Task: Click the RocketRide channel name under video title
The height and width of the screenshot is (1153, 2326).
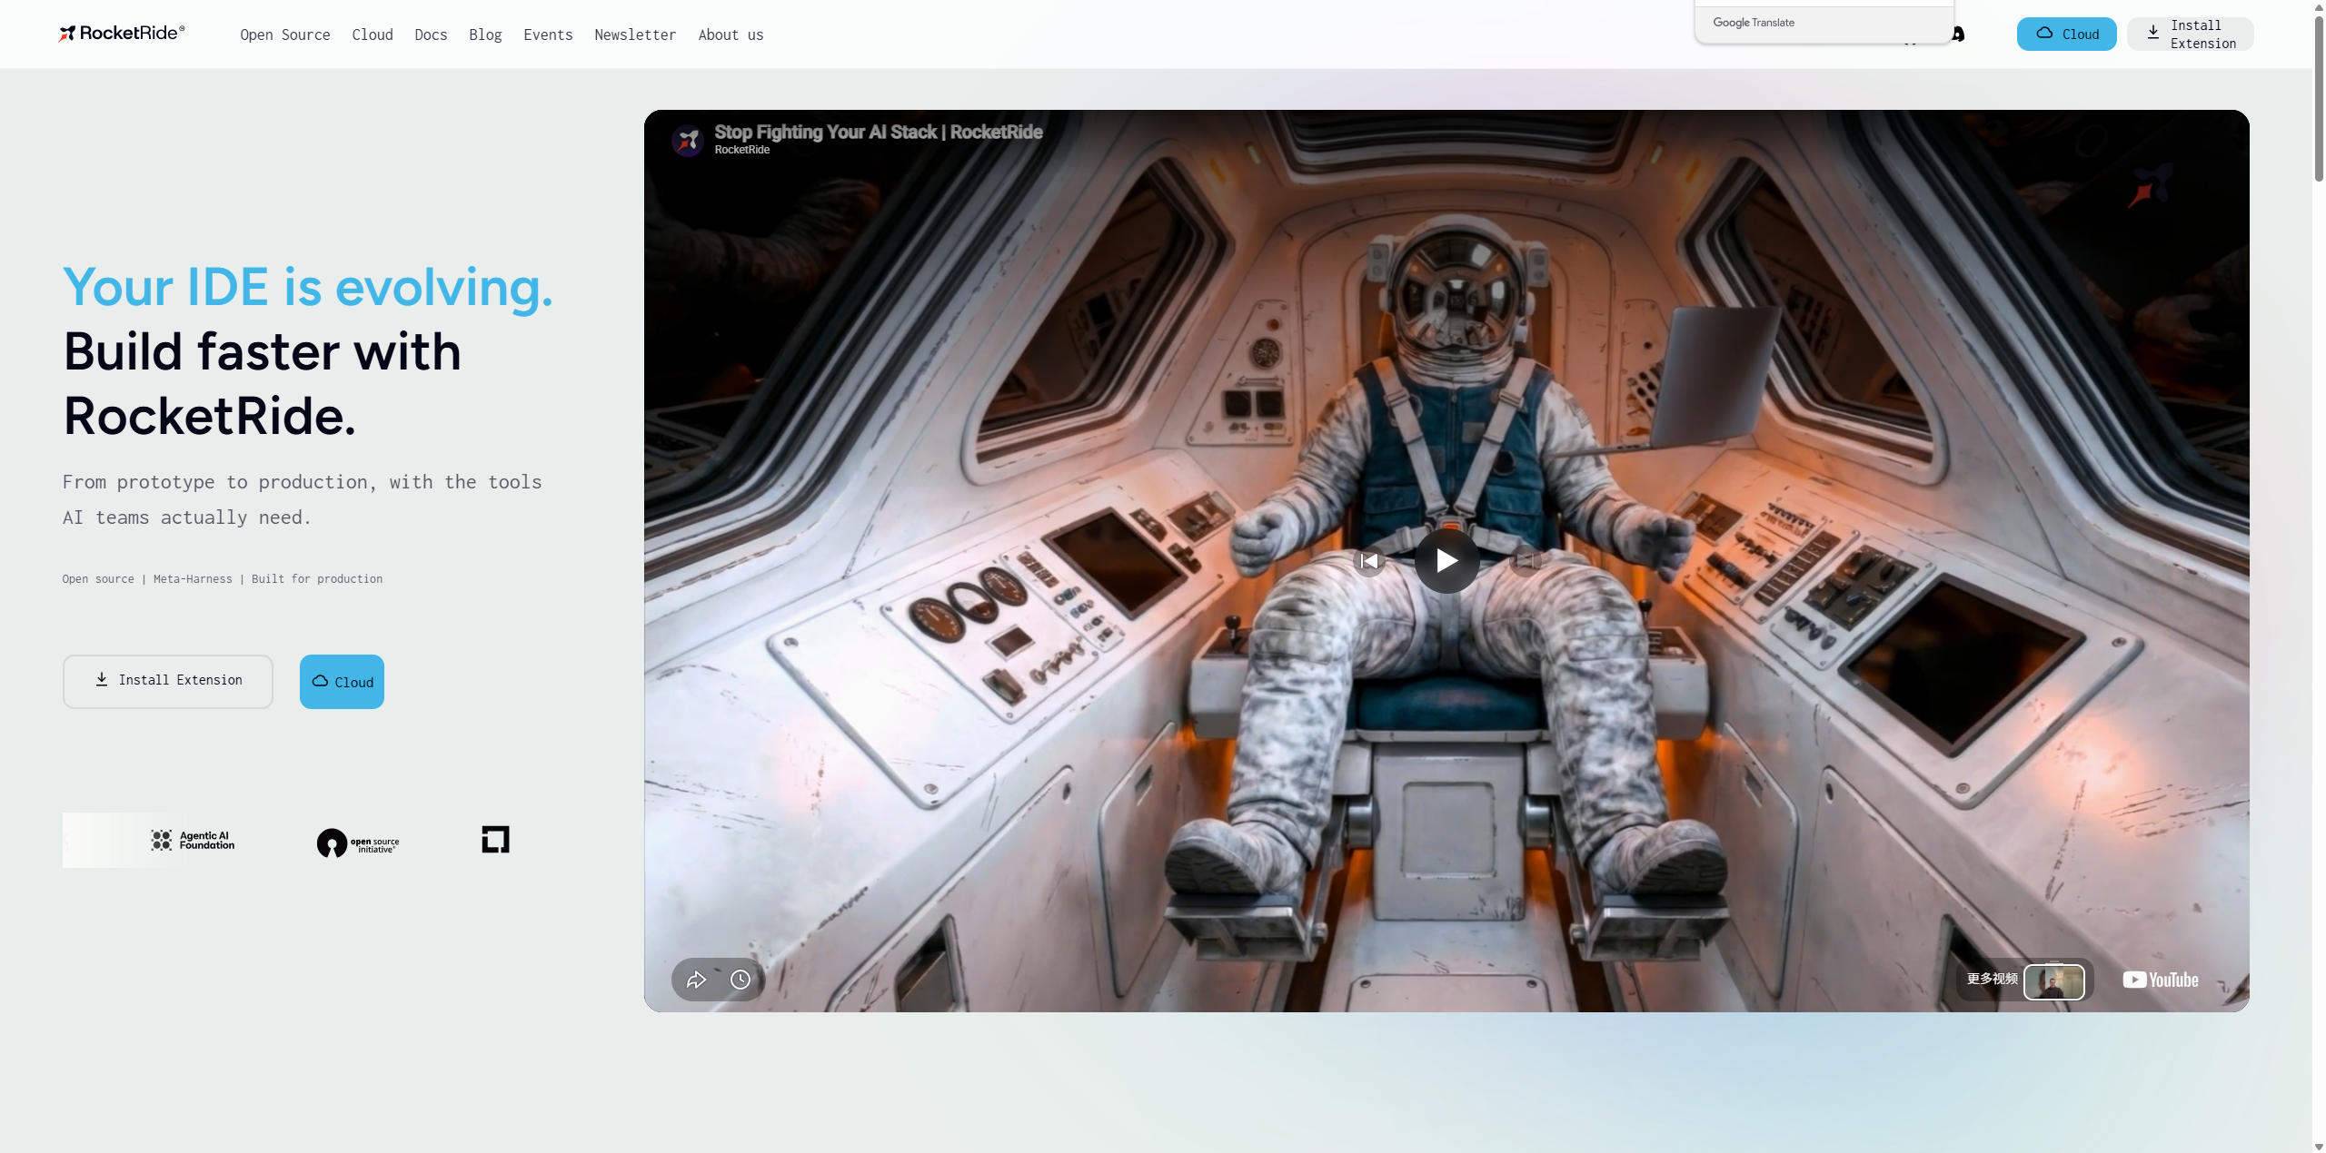Action: point(741,150)
